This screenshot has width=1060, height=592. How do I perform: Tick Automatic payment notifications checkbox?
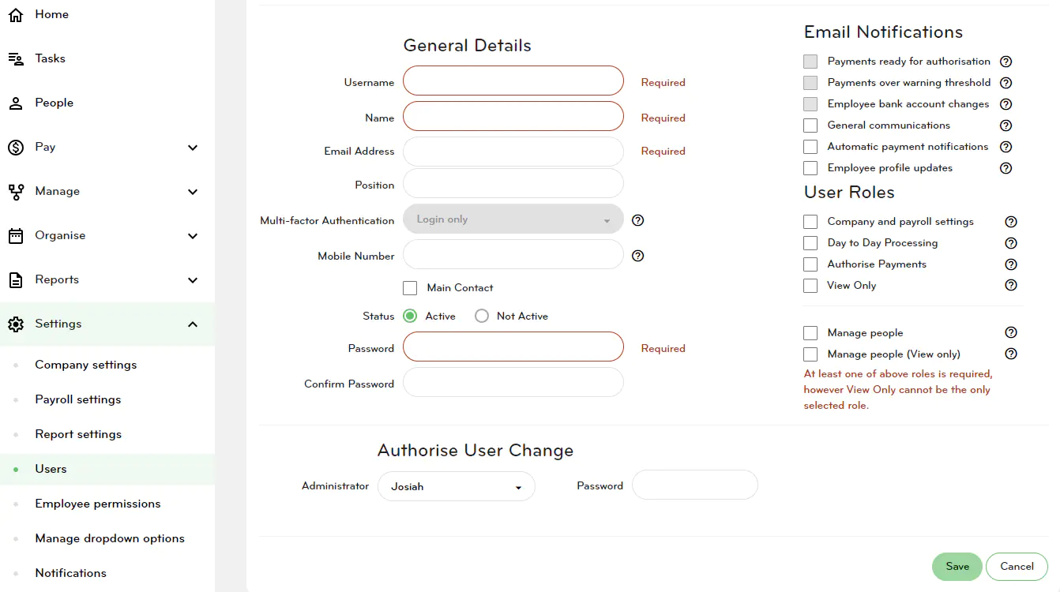[x=810, y=147]
